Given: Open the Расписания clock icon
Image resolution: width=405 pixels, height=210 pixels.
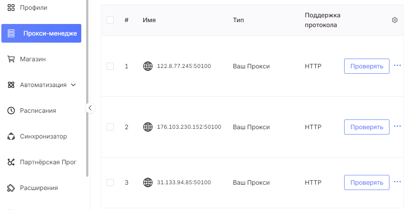Looking at the screenshot, I should [11, 111].
